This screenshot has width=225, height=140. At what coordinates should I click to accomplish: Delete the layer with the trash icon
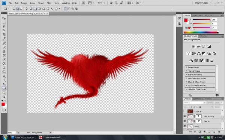[x=219, y=131]
